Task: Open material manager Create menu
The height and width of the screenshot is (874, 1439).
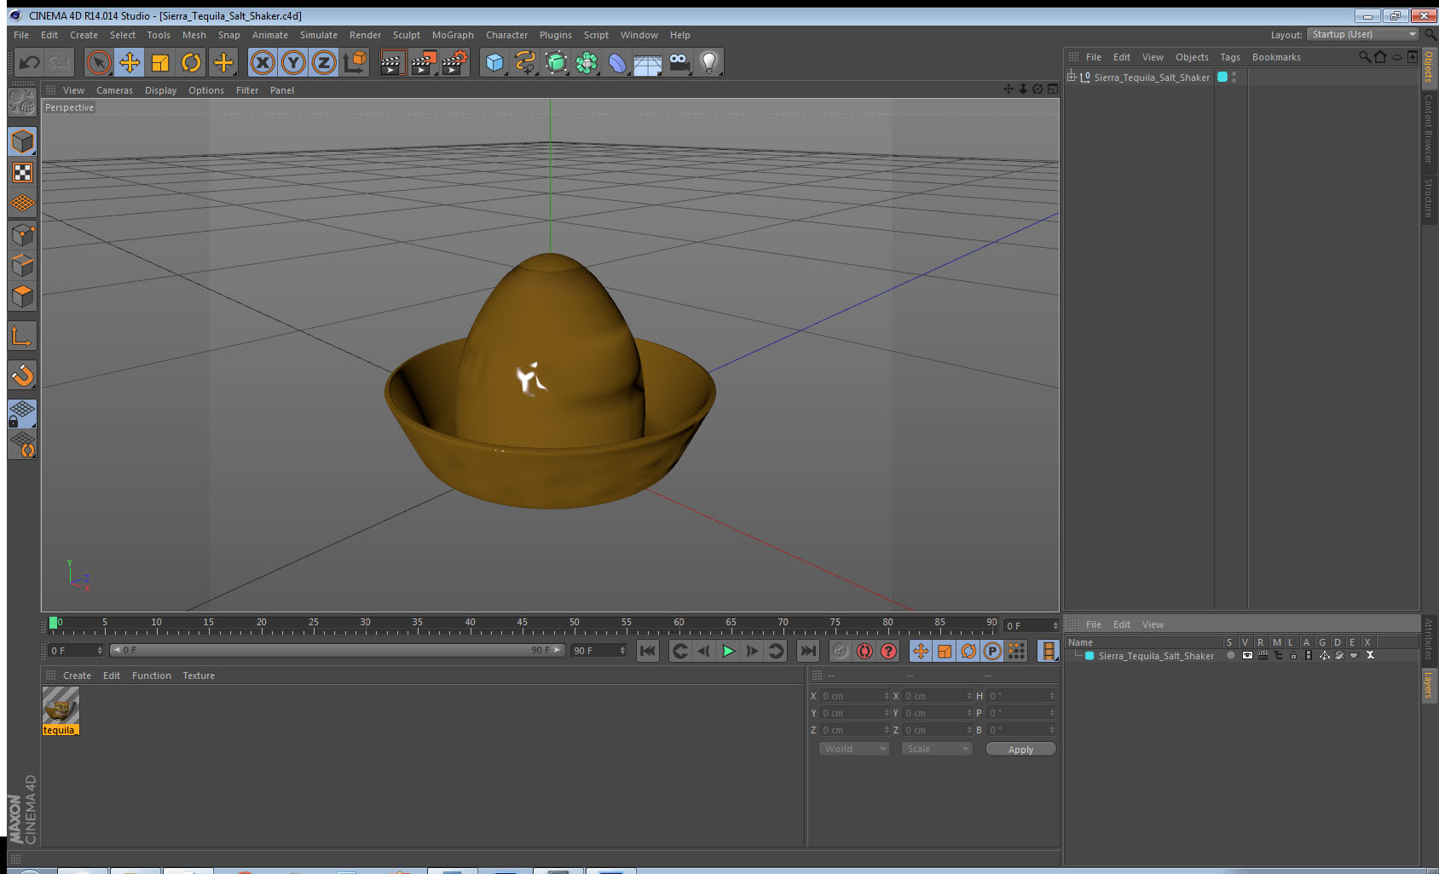Action: pos(77,676)
